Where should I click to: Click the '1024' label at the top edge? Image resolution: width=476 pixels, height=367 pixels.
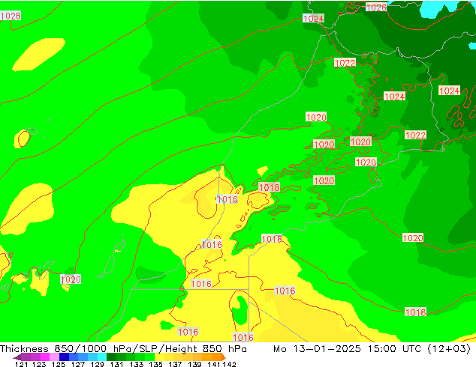click(x=314, y=19)
